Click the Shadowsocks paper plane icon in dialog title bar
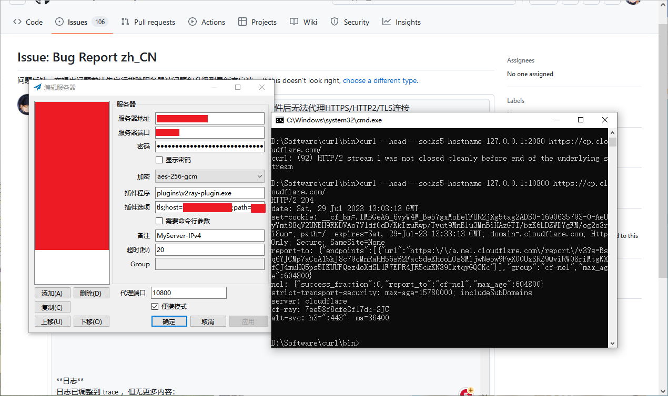 (x=37, y=87)
